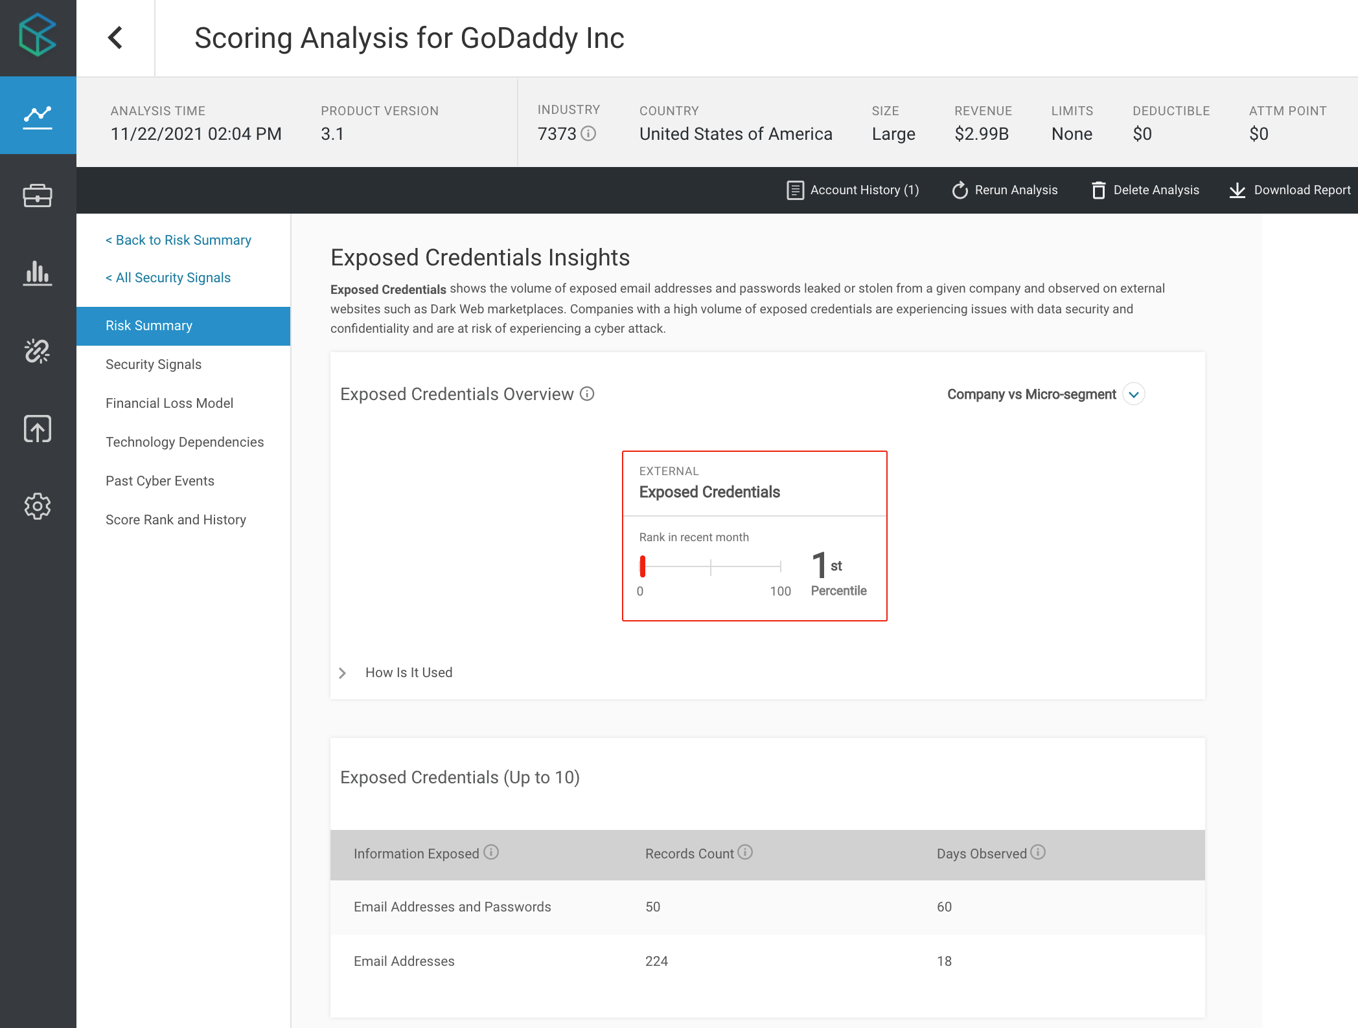Image resolution: width=1358 pixels, height=1028 pixels.
Task: Click the Rerun Analysis button
Action: click(x=1004, y=190)
